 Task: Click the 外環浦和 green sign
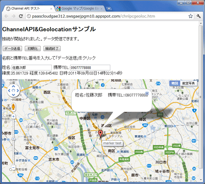pos(124,159)
